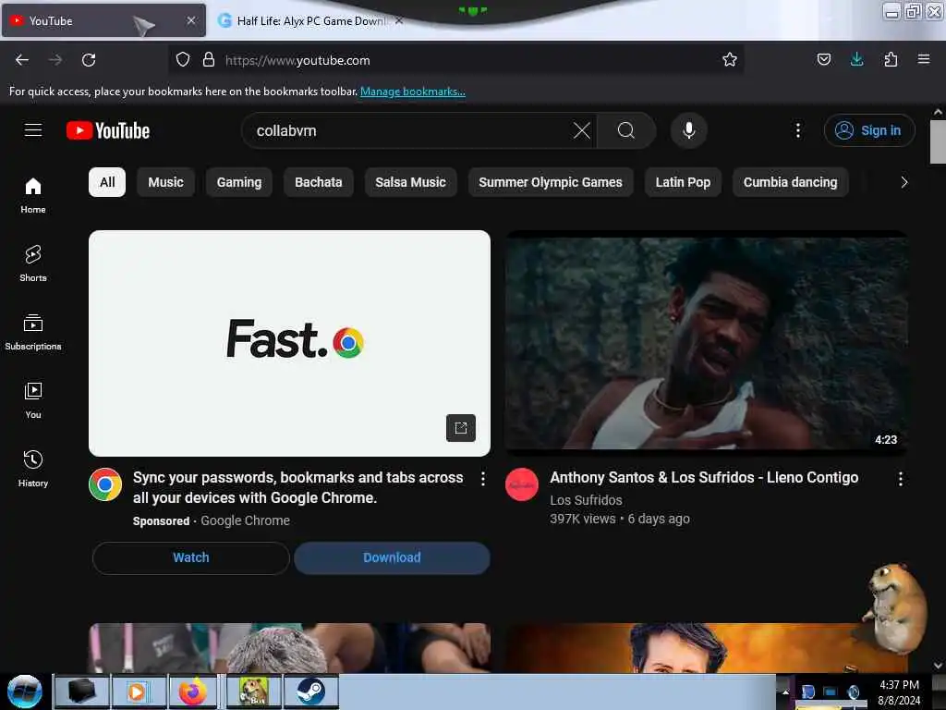Open the Firefox application menu
946x710 pixels.
tap(924, 60)
